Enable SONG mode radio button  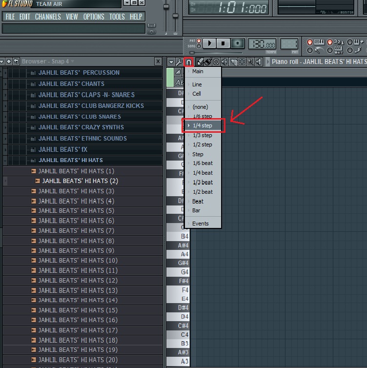[x=199, y=46]
